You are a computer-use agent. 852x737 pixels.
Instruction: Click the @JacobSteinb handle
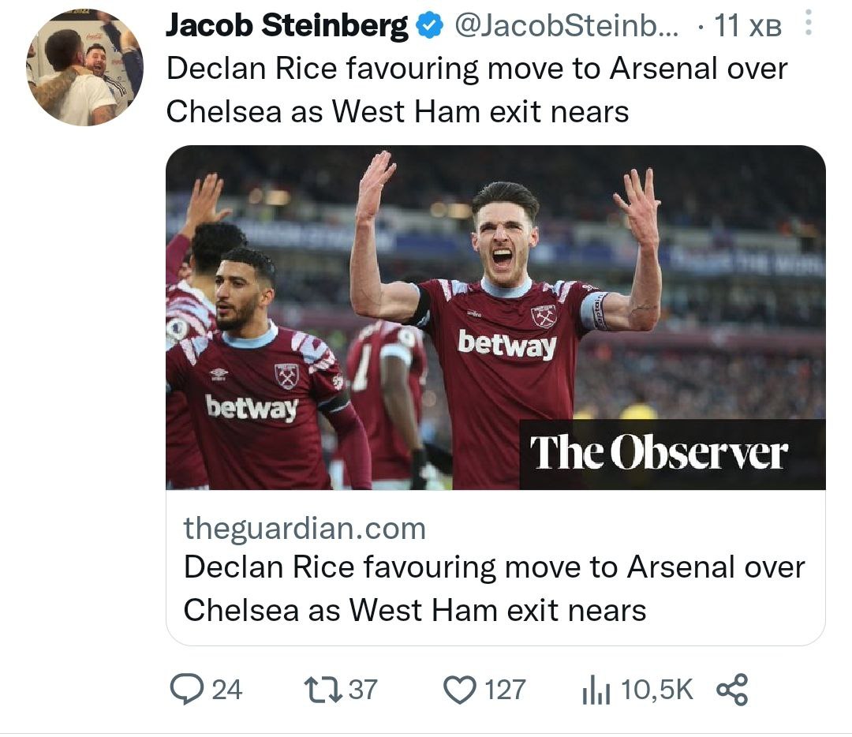[x=566, y=27]
